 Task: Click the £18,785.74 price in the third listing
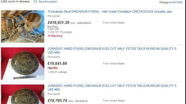pyautogui.click(x=57, y=101)
